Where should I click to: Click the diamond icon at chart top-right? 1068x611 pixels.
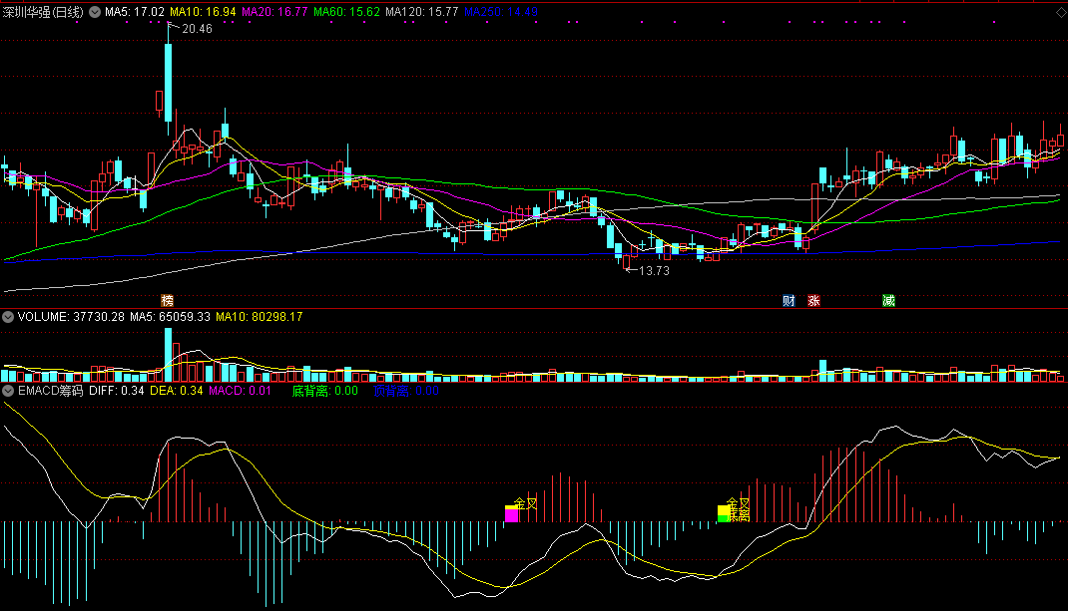pyautogui.click(x=1061, y=12)
